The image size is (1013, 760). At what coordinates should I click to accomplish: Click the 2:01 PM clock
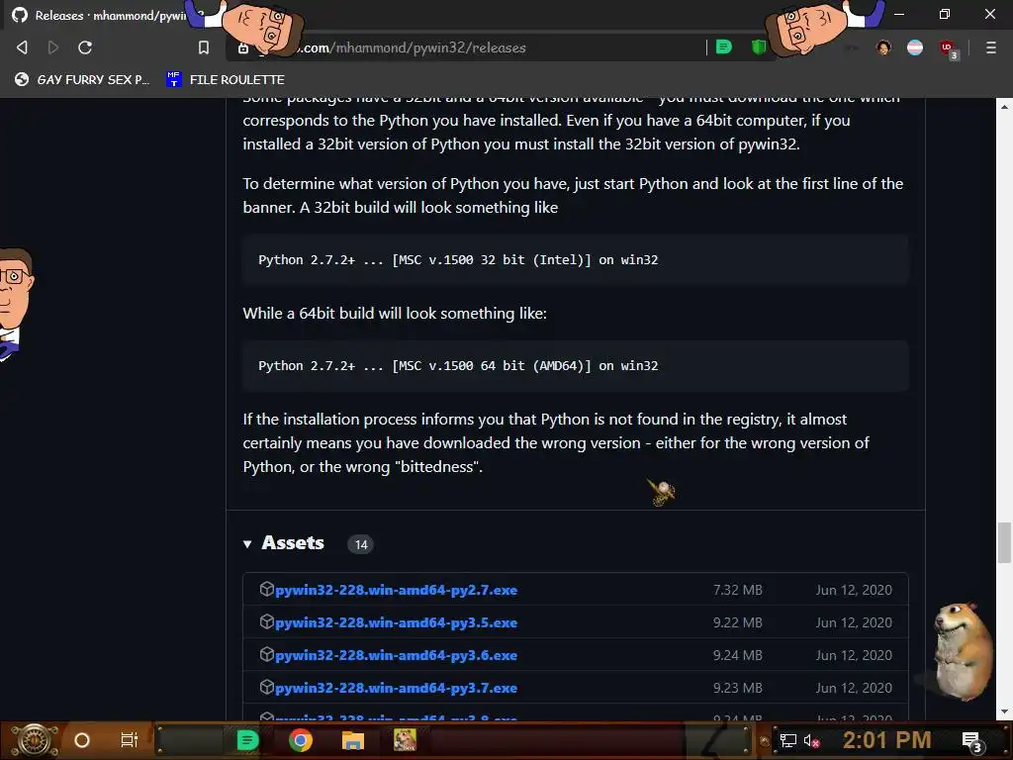887,740
